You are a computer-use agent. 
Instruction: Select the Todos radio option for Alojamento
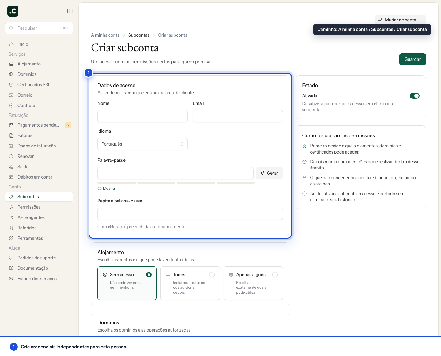(212, 275)
